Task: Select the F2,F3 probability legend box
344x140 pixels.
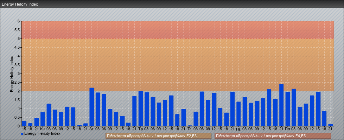Action: [x=158, y=136]
